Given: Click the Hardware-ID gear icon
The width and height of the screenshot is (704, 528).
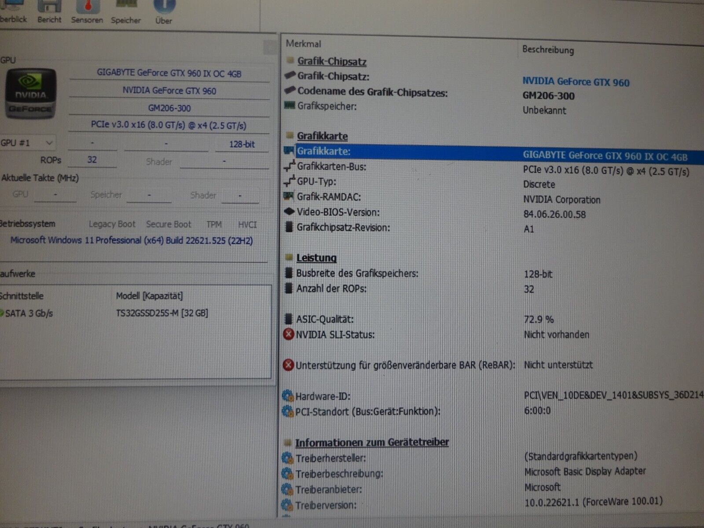Looking at the screenshot, I should [x=288, y=396].
